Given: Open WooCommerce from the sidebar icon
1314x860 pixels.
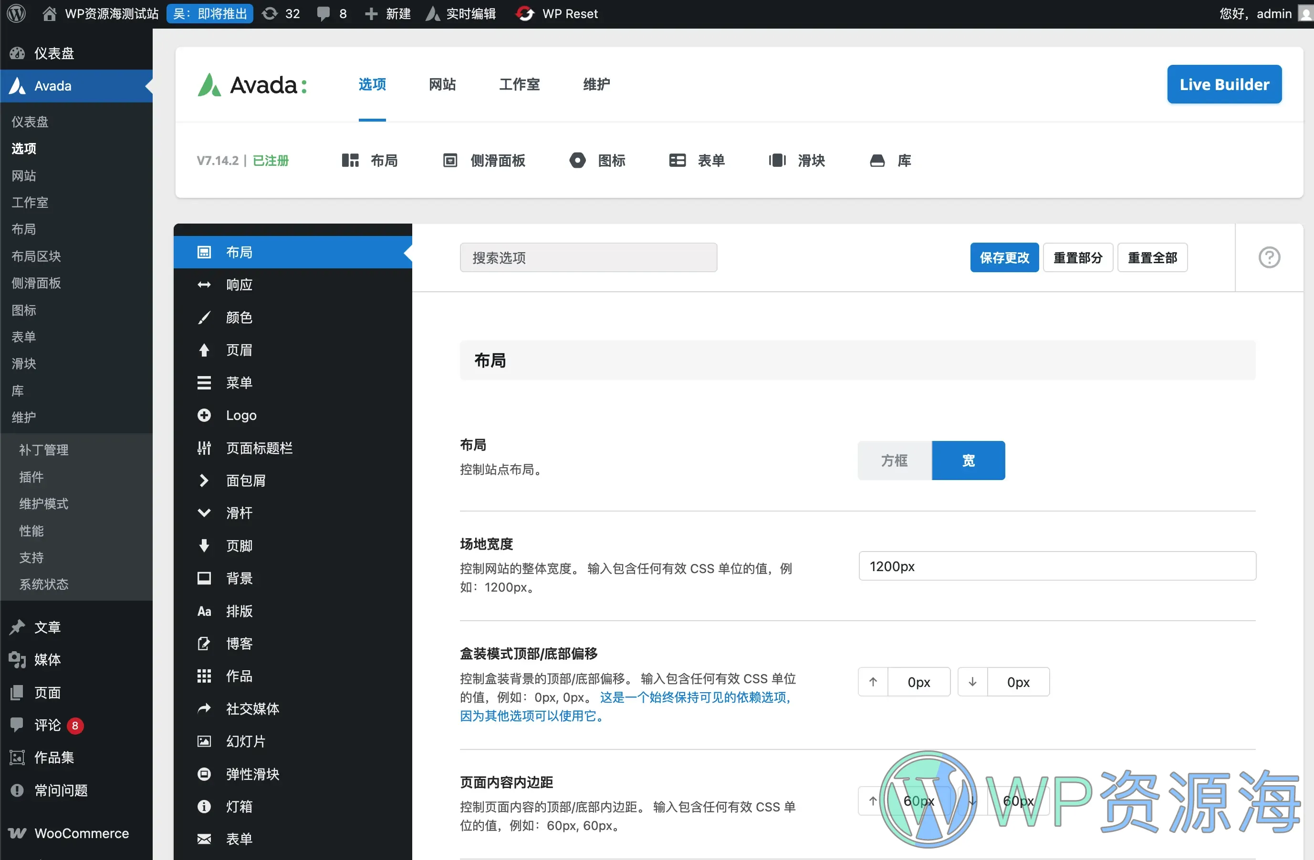Looking at the screenshot, I should (x=17, y=833).
